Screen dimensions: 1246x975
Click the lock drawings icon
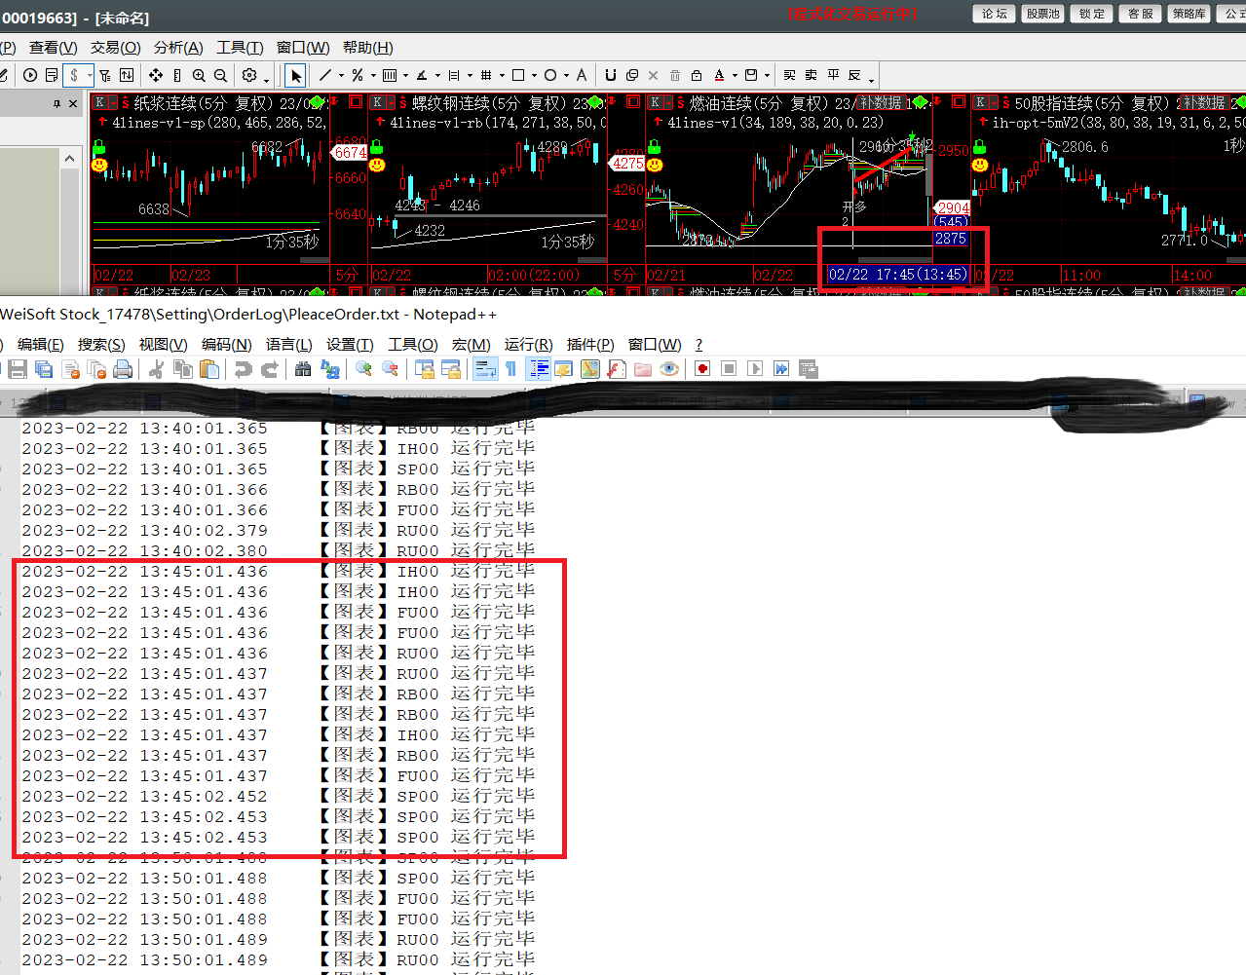coord(697,75)
